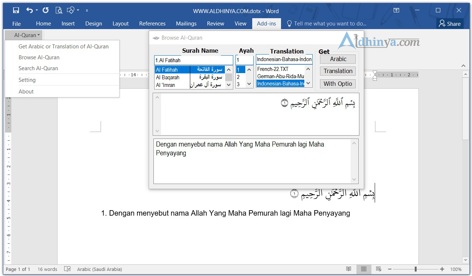Screen dimensions: 472x276
Task: Collapse the ribbon chevron
Action: [464, 66]
